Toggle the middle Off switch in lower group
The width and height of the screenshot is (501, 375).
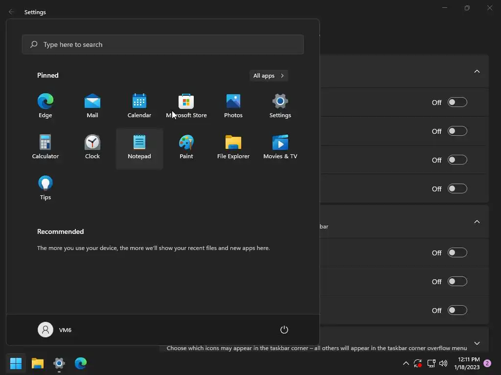point(457,282)
